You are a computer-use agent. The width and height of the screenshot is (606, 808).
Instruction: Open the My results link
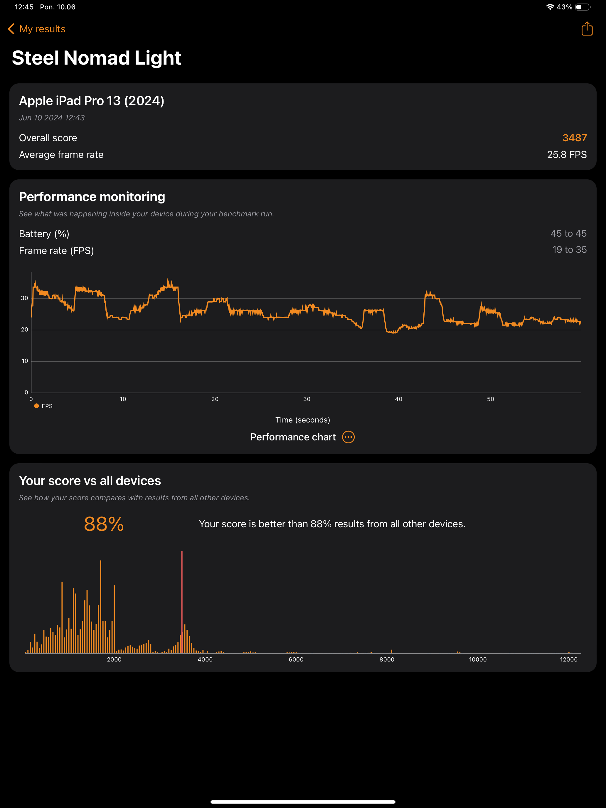click(42, 29)
